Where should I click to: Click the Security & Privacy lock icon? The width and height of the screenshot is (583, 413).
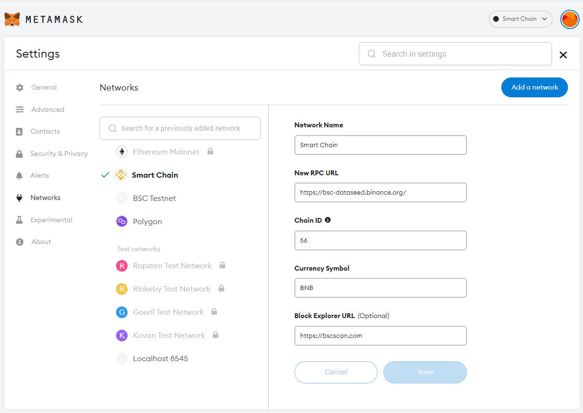(x=19, y=154)
